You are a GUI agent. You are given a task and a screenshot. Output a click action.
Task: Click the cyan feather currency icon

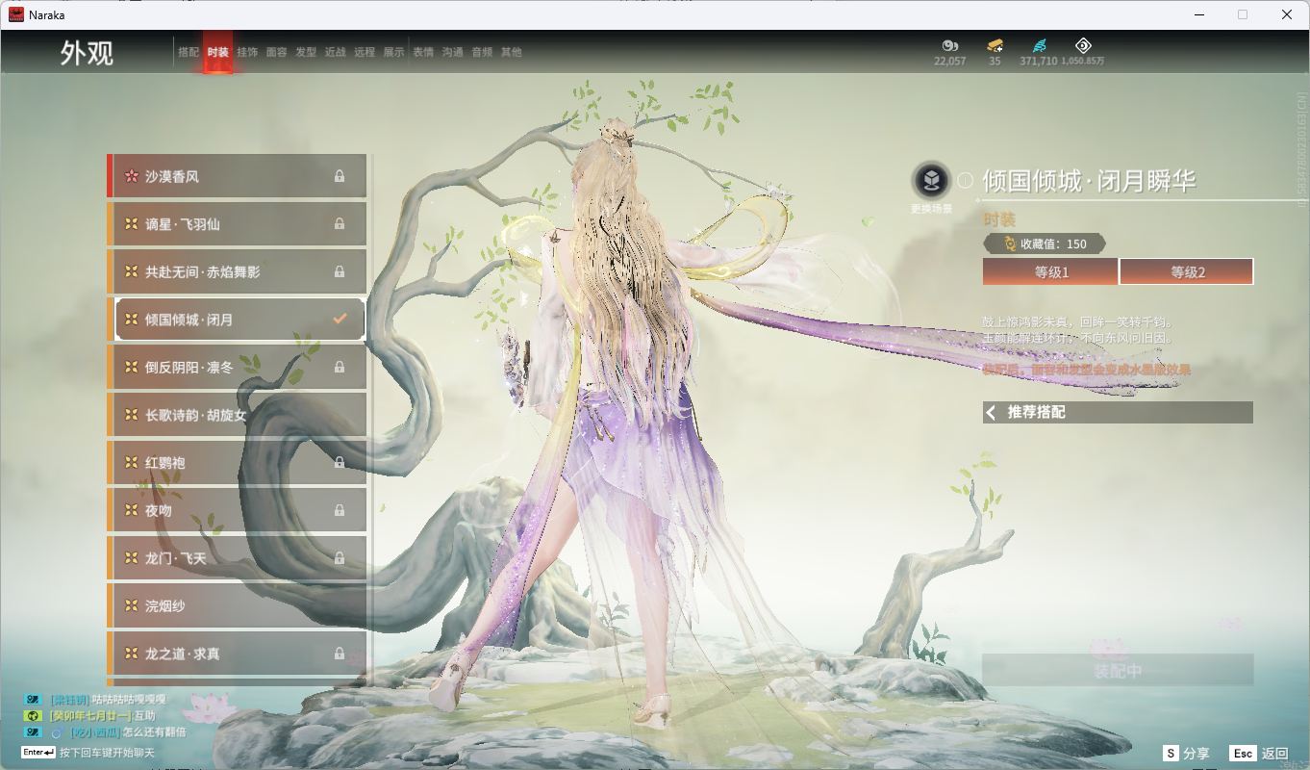coord(1039,45)
